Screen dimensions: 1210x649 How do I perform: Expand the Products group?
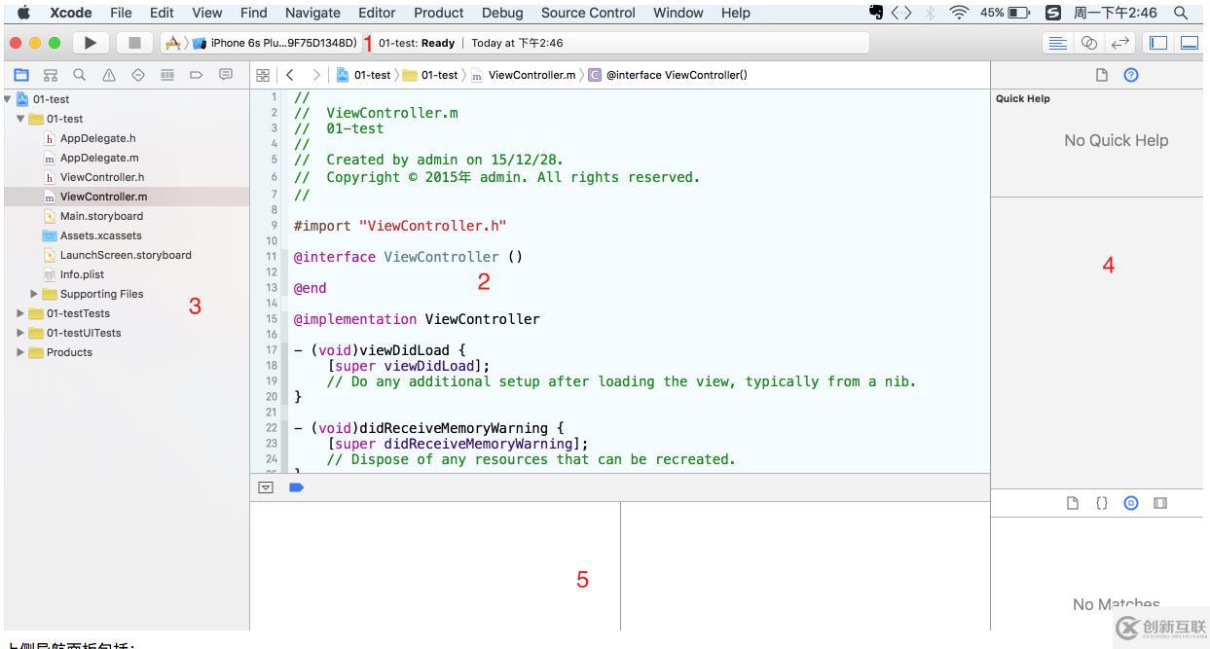coord(21,352)
